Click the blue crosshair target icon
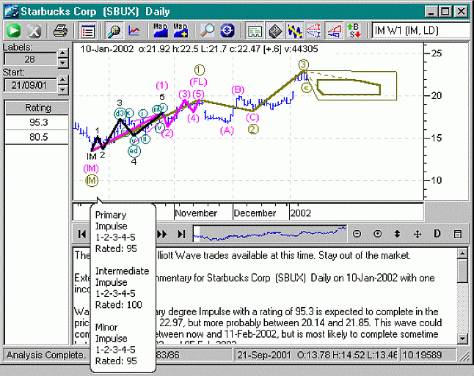Screen dimensions: 474x376 click(227, 31)
